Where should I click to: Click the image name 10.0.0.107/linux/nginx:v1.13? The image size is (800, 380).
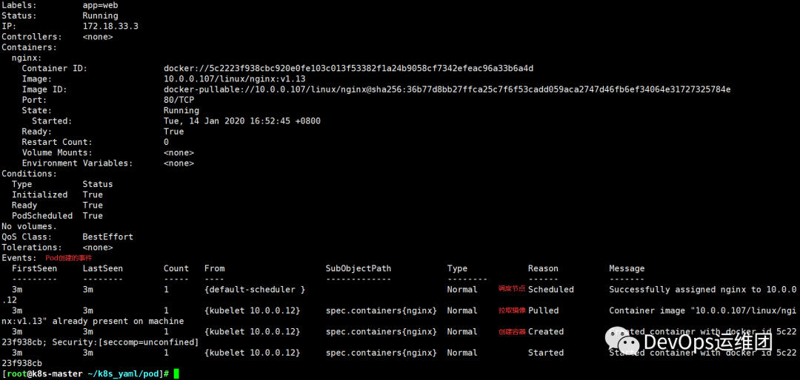pos(234,79)
